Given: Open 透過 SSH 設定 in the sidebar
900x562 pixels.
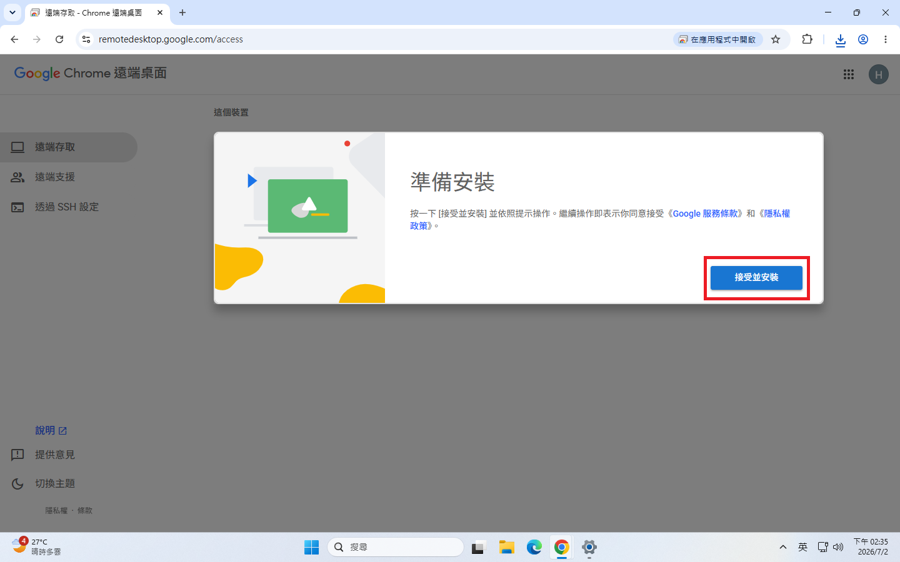Looking at the screenshot, I should click(x=69, y=207).
